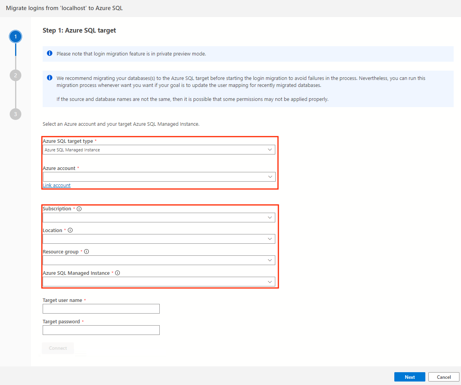Viewport: 461px width, 385px height.
Task: Click the Target user name field
Action: [101, 309]
